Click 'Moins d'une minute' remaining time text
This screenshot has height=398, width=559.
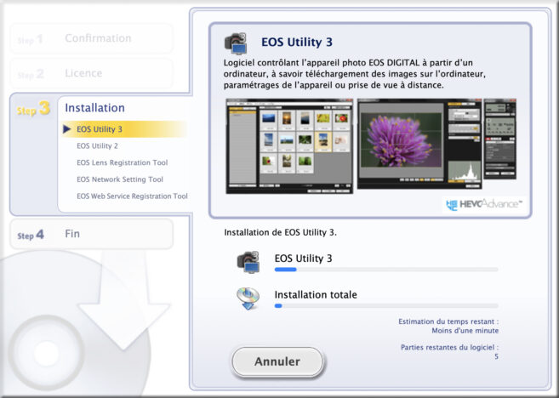point(465,331)
